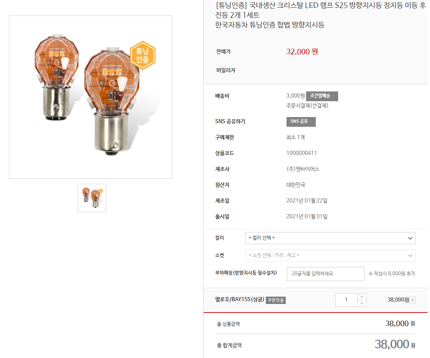Click the quantity number field

click(x=346, y=300)
